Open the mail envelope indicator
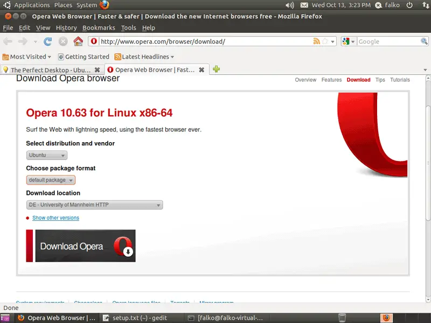Image resolution: width=431 pixels, height=323 pixels. (304, 5)
